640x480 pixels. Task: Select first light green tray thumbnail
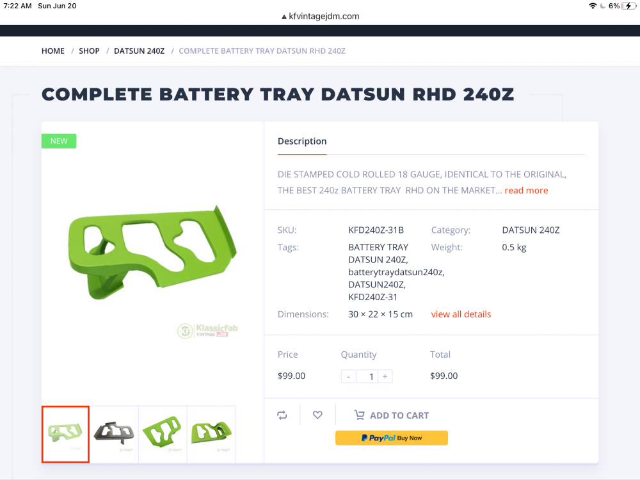(65, 435)
